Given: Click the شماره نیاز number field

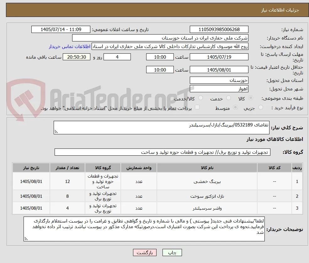Looking at the screenshot, I should 219,30.
